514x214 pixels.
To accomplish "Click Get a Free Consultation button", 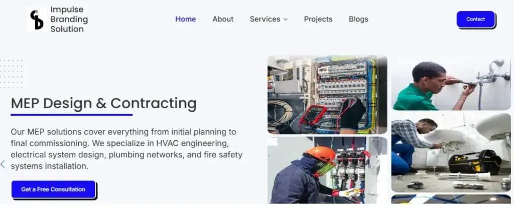I will (53, 189).
